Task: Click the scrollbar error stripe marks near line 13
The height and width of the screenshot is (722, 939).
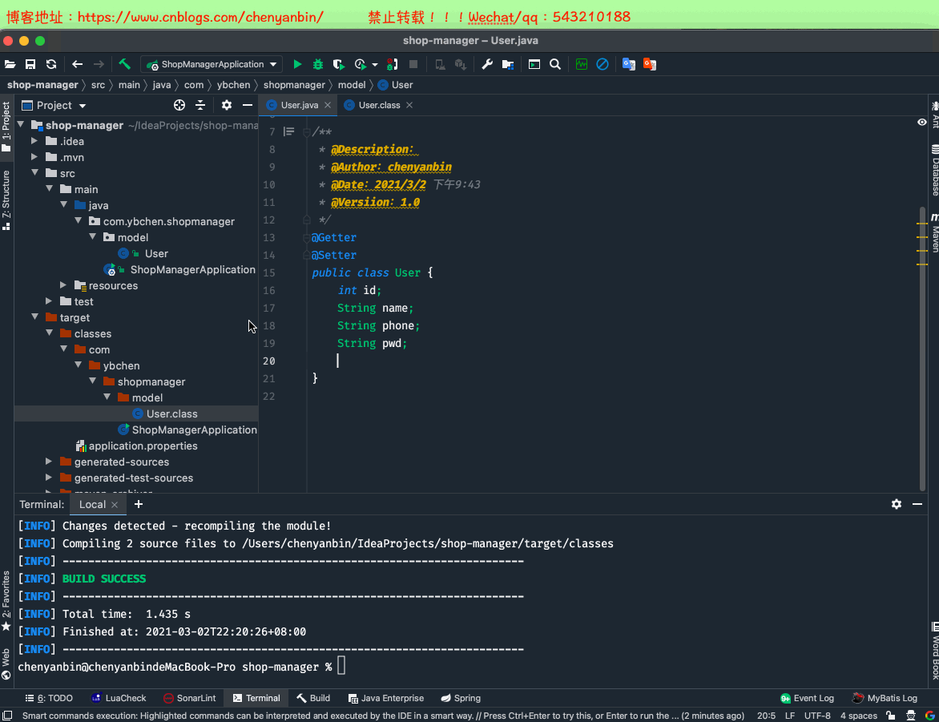Action: [x=923, y=237]
